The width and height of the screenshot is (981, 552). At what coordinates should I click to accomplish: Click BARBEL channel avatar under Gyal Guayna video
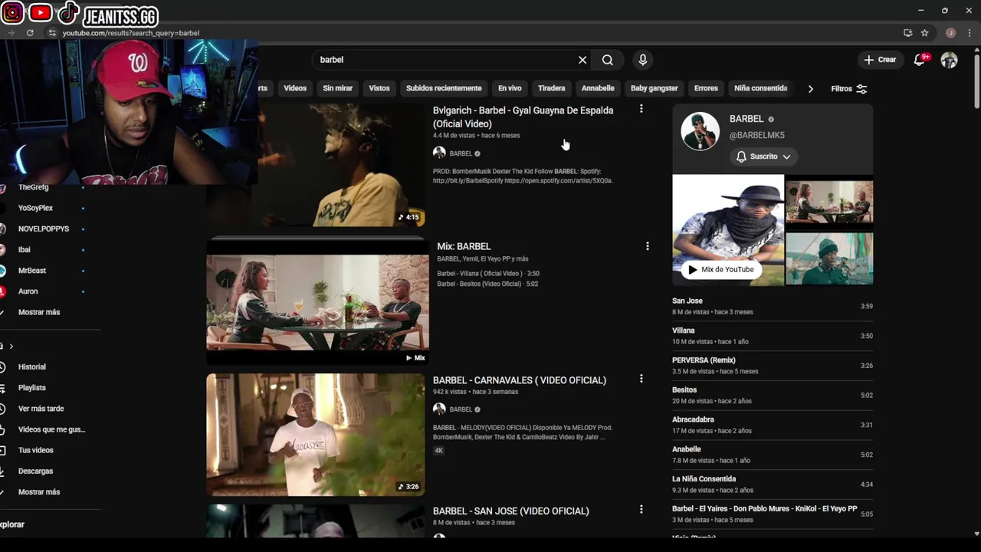click(x=439, y=153)
